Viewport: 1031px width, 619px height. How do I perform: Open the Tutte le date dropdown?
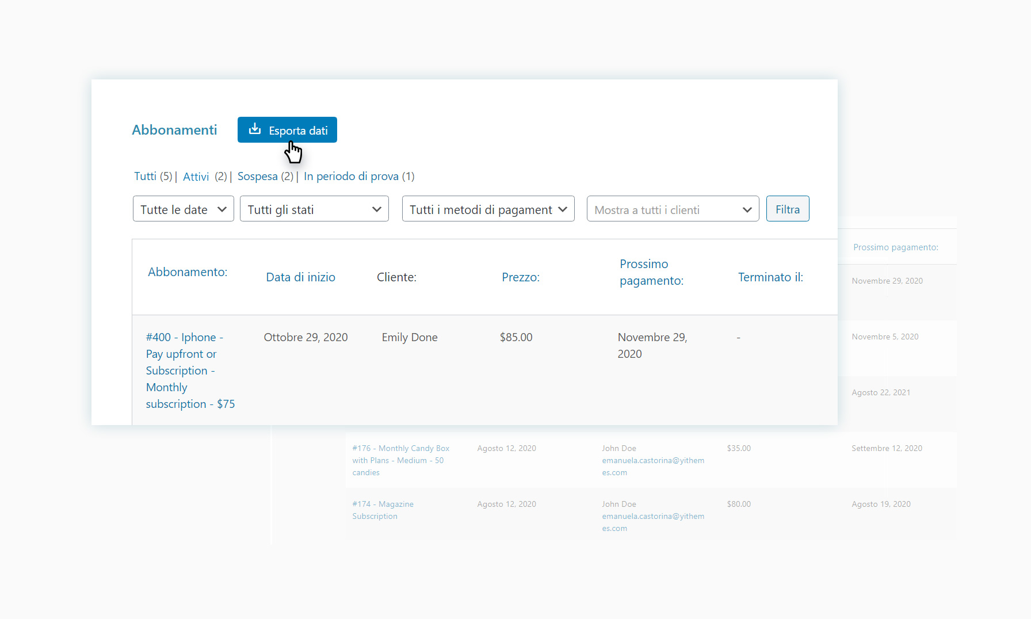click(184, 209)
